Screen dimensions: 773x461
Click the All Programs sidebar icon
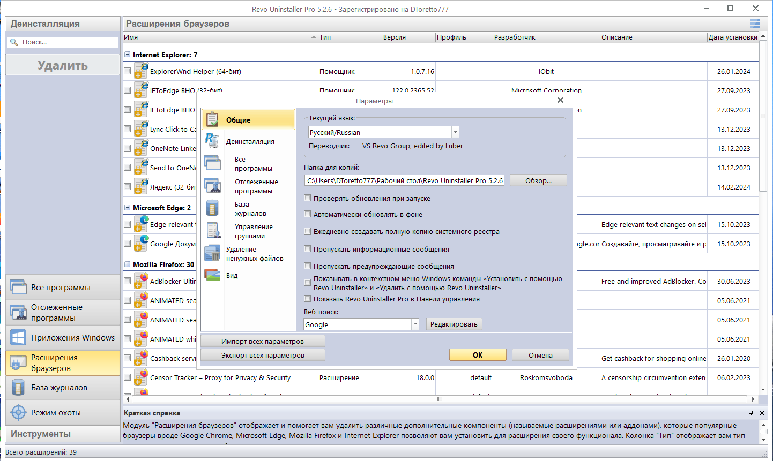tap(18, 288)
